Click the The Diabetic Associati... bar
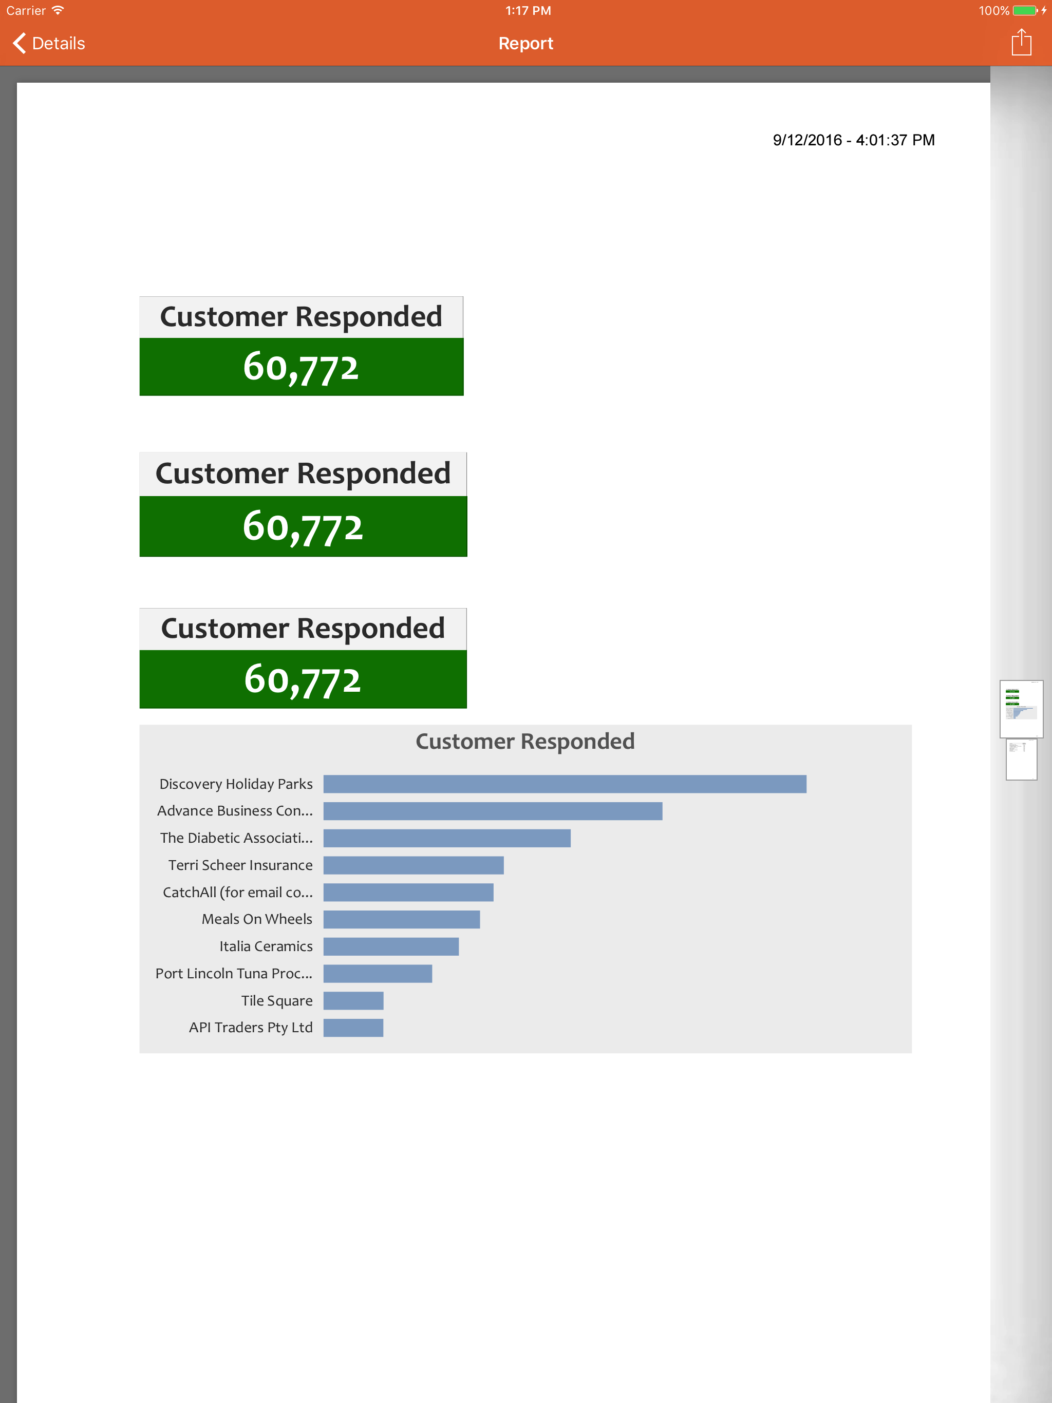Viewport: 1052px width, 1403px height. pyautogui.click(x=447, y=838)
